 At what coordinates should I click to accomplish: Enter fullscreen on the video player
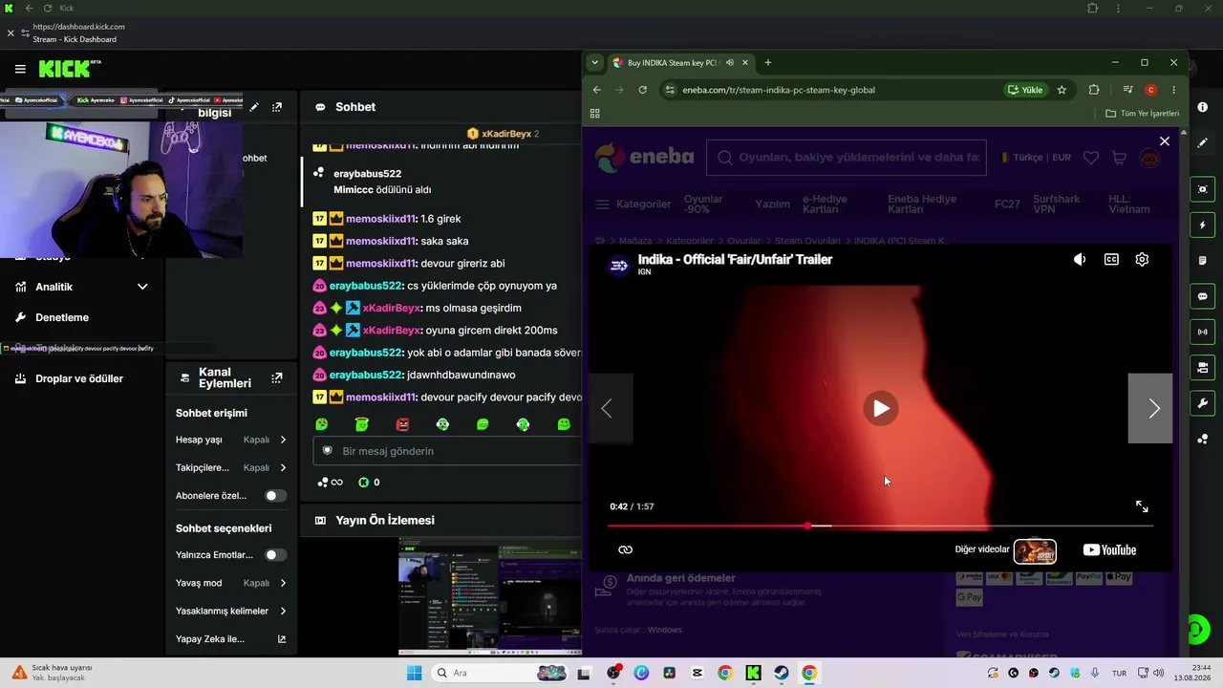(x=1142, y=506)
